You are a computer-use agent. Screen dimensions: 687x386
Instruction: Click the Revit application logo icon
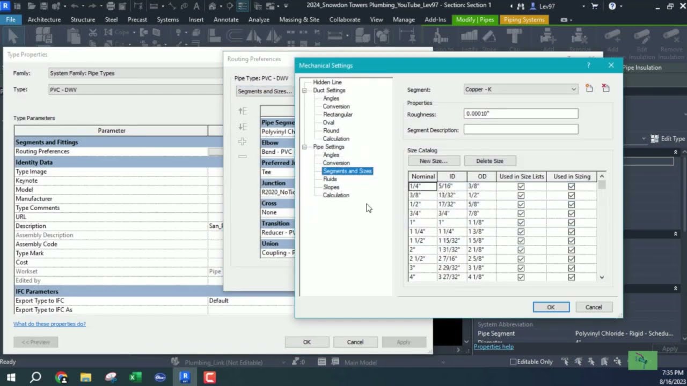pyautogui.click(x=6, y=6)
